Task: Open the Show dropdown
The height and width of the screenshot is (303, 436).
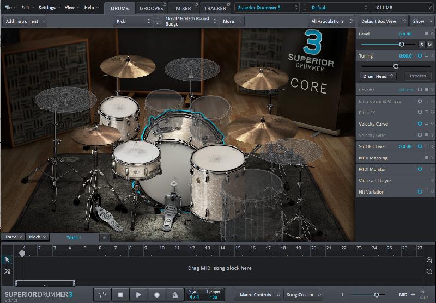Action: click(422, 21)
